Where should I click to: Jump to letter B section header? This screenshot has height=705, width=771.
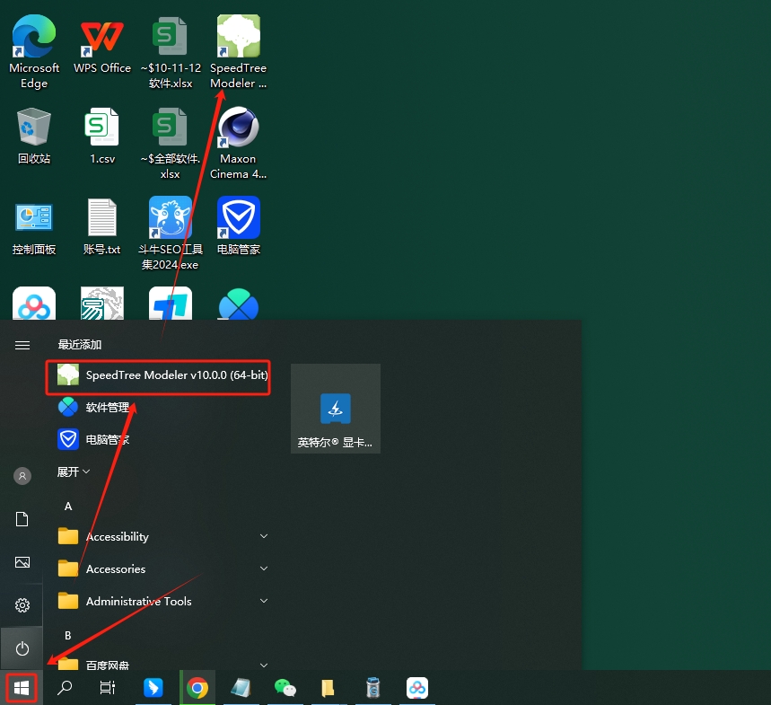pyautogui.click(x=68, y=635)
